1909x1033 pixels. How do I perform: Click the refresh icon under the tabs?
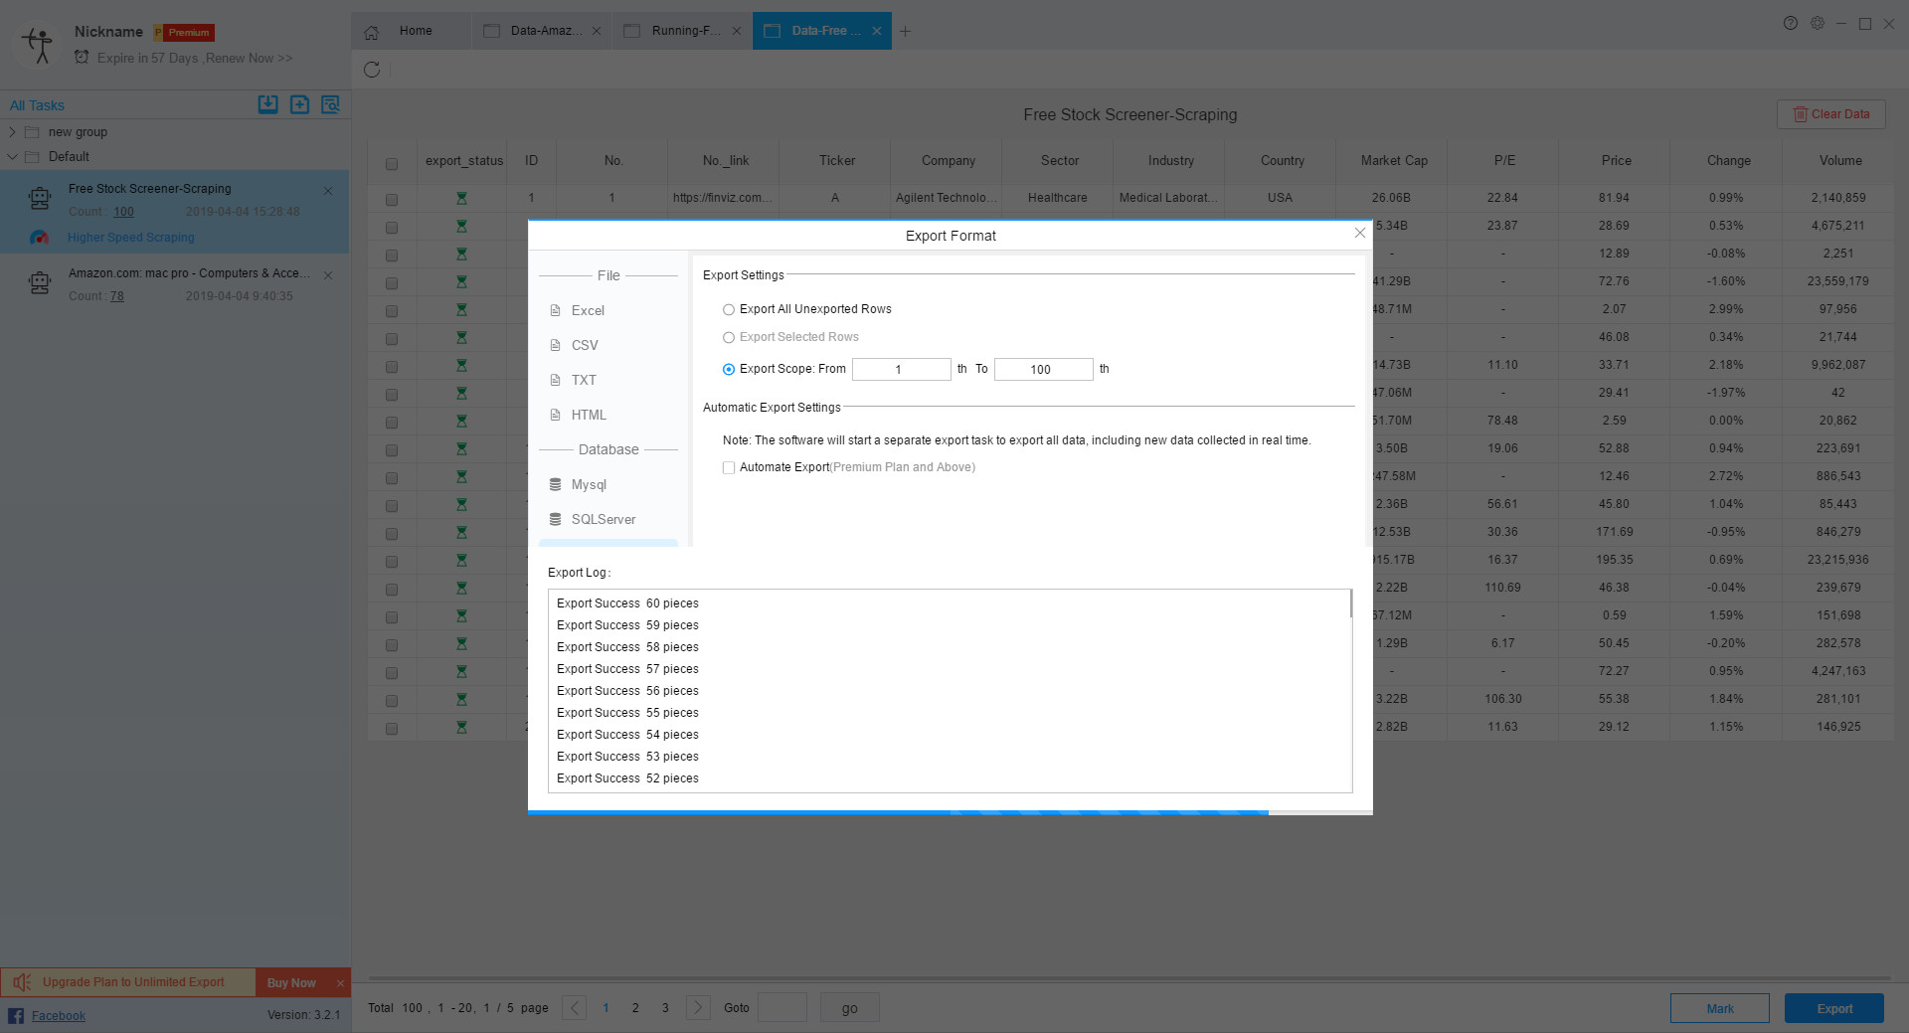pyautogui.click(x=372, y=70)
